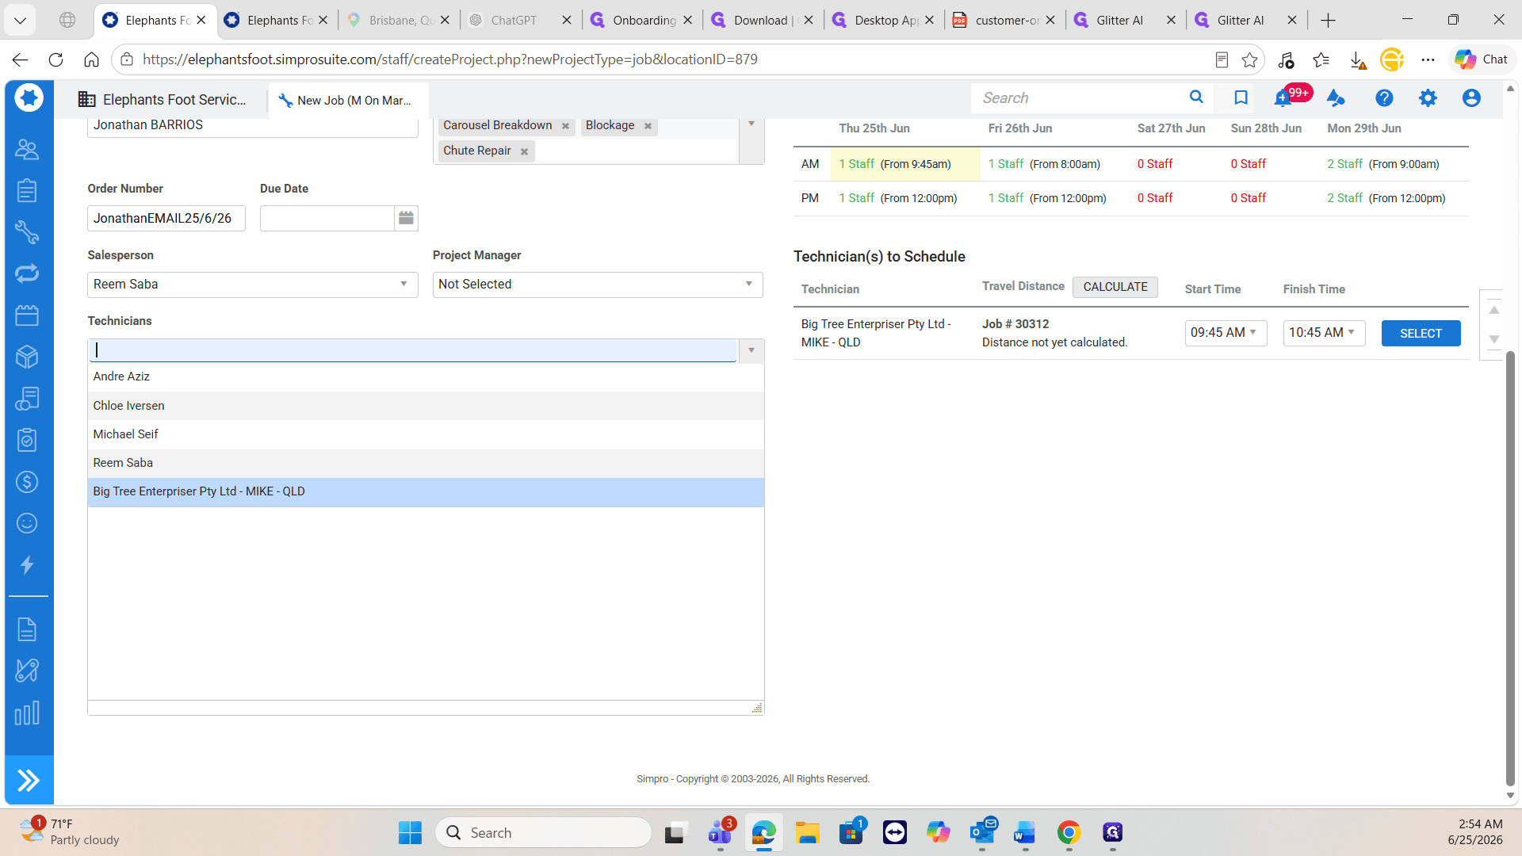Expand the Project Manager dropdown
This screenshot has width=1522, height=856.
click(x=748, y=284)
